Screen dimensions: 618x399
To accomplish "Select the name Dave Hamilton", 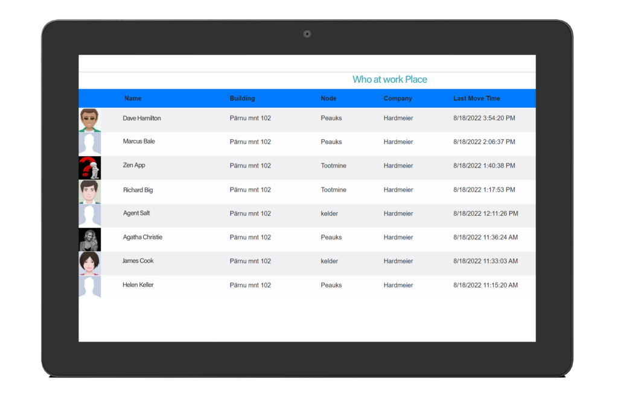I will (x=142, y=118).
